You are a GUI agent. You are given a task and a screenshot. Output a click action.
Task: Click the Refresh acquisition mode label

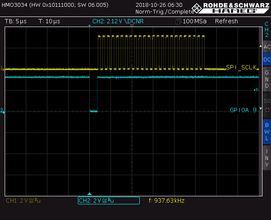tap(227, 21)
